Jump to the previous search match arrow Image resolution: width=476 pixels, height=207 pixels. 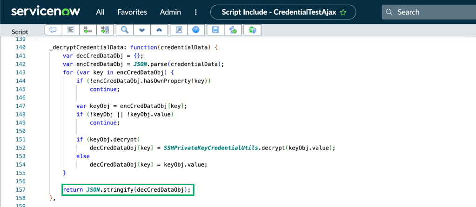coord(159,30)
